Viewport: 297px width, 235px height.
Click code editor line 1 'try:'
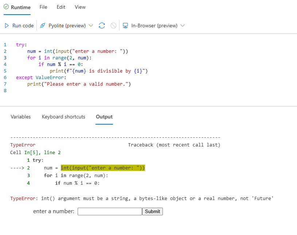click(x=22, y=45)
